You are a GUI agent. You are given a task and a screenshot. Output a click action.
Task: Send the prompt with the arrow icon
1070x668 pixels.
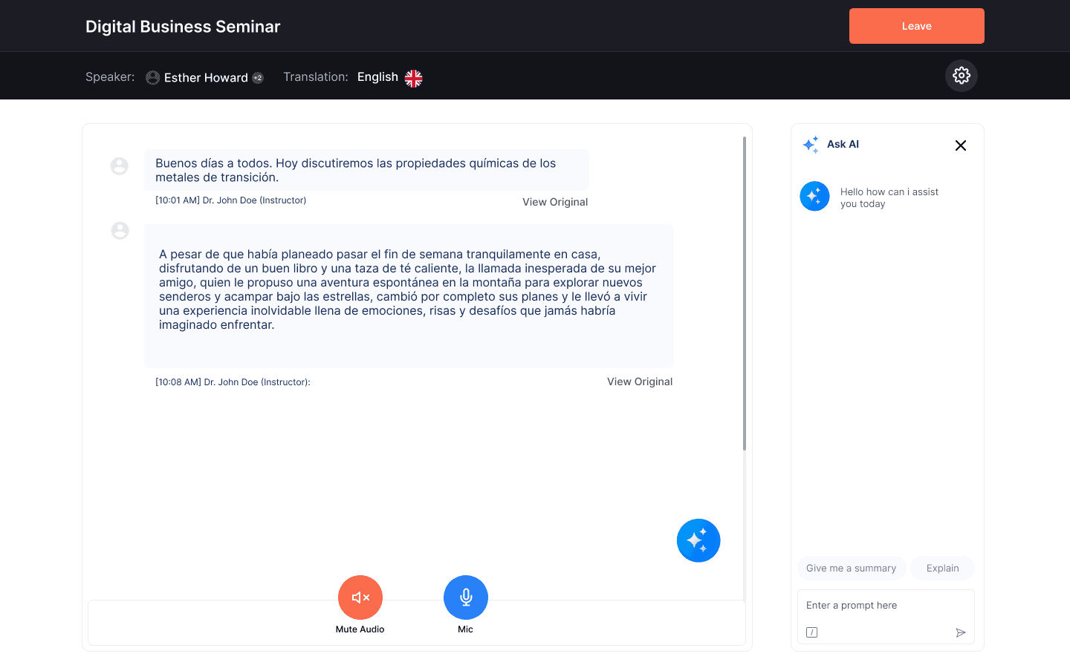[961, 632]
